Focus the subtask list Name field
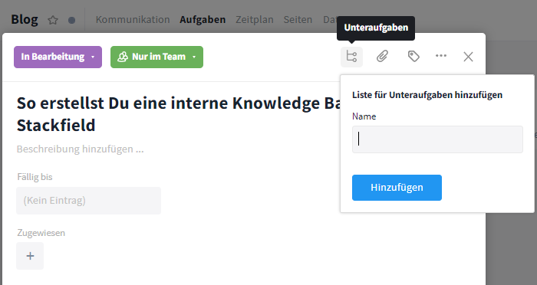Viewport: 537px width, 285px height. (x=437, y=139)
